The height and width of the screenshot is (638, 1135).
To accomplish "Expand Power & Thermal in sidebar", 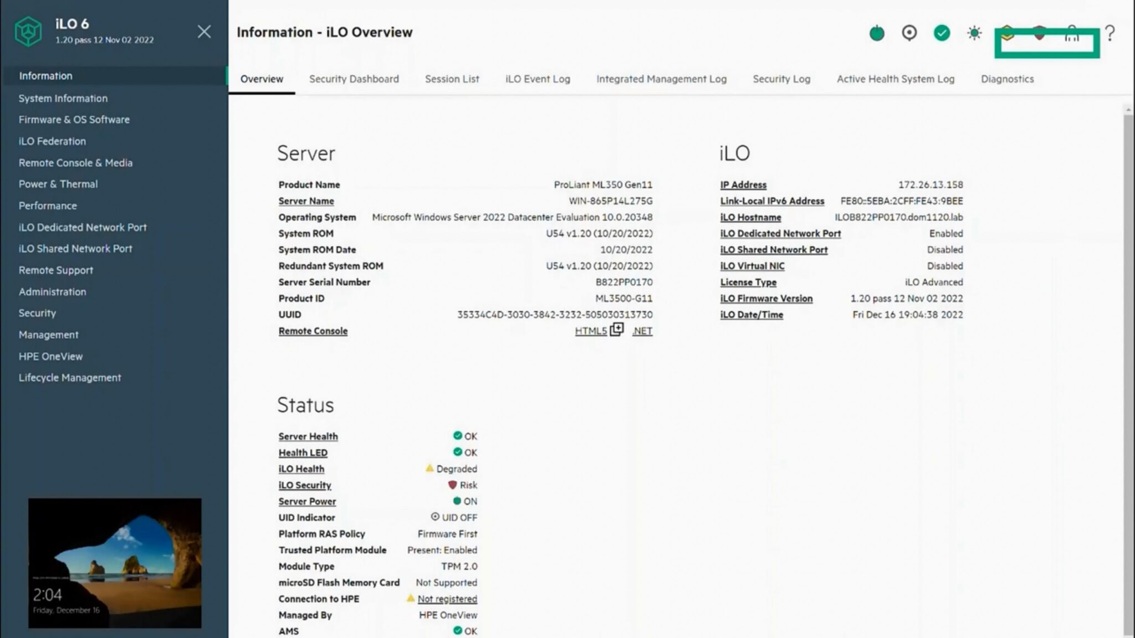I will click(x=58, y=184).
